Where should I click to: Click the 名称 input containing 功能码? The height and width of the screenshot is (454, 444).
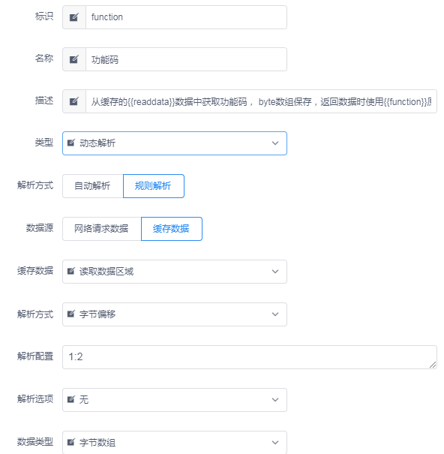click(186, 59)
